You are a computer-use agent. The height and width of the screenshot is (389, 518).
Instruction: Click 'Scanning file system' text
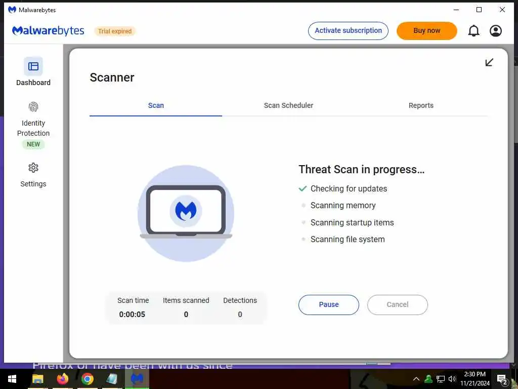click(x=348, y=240)
